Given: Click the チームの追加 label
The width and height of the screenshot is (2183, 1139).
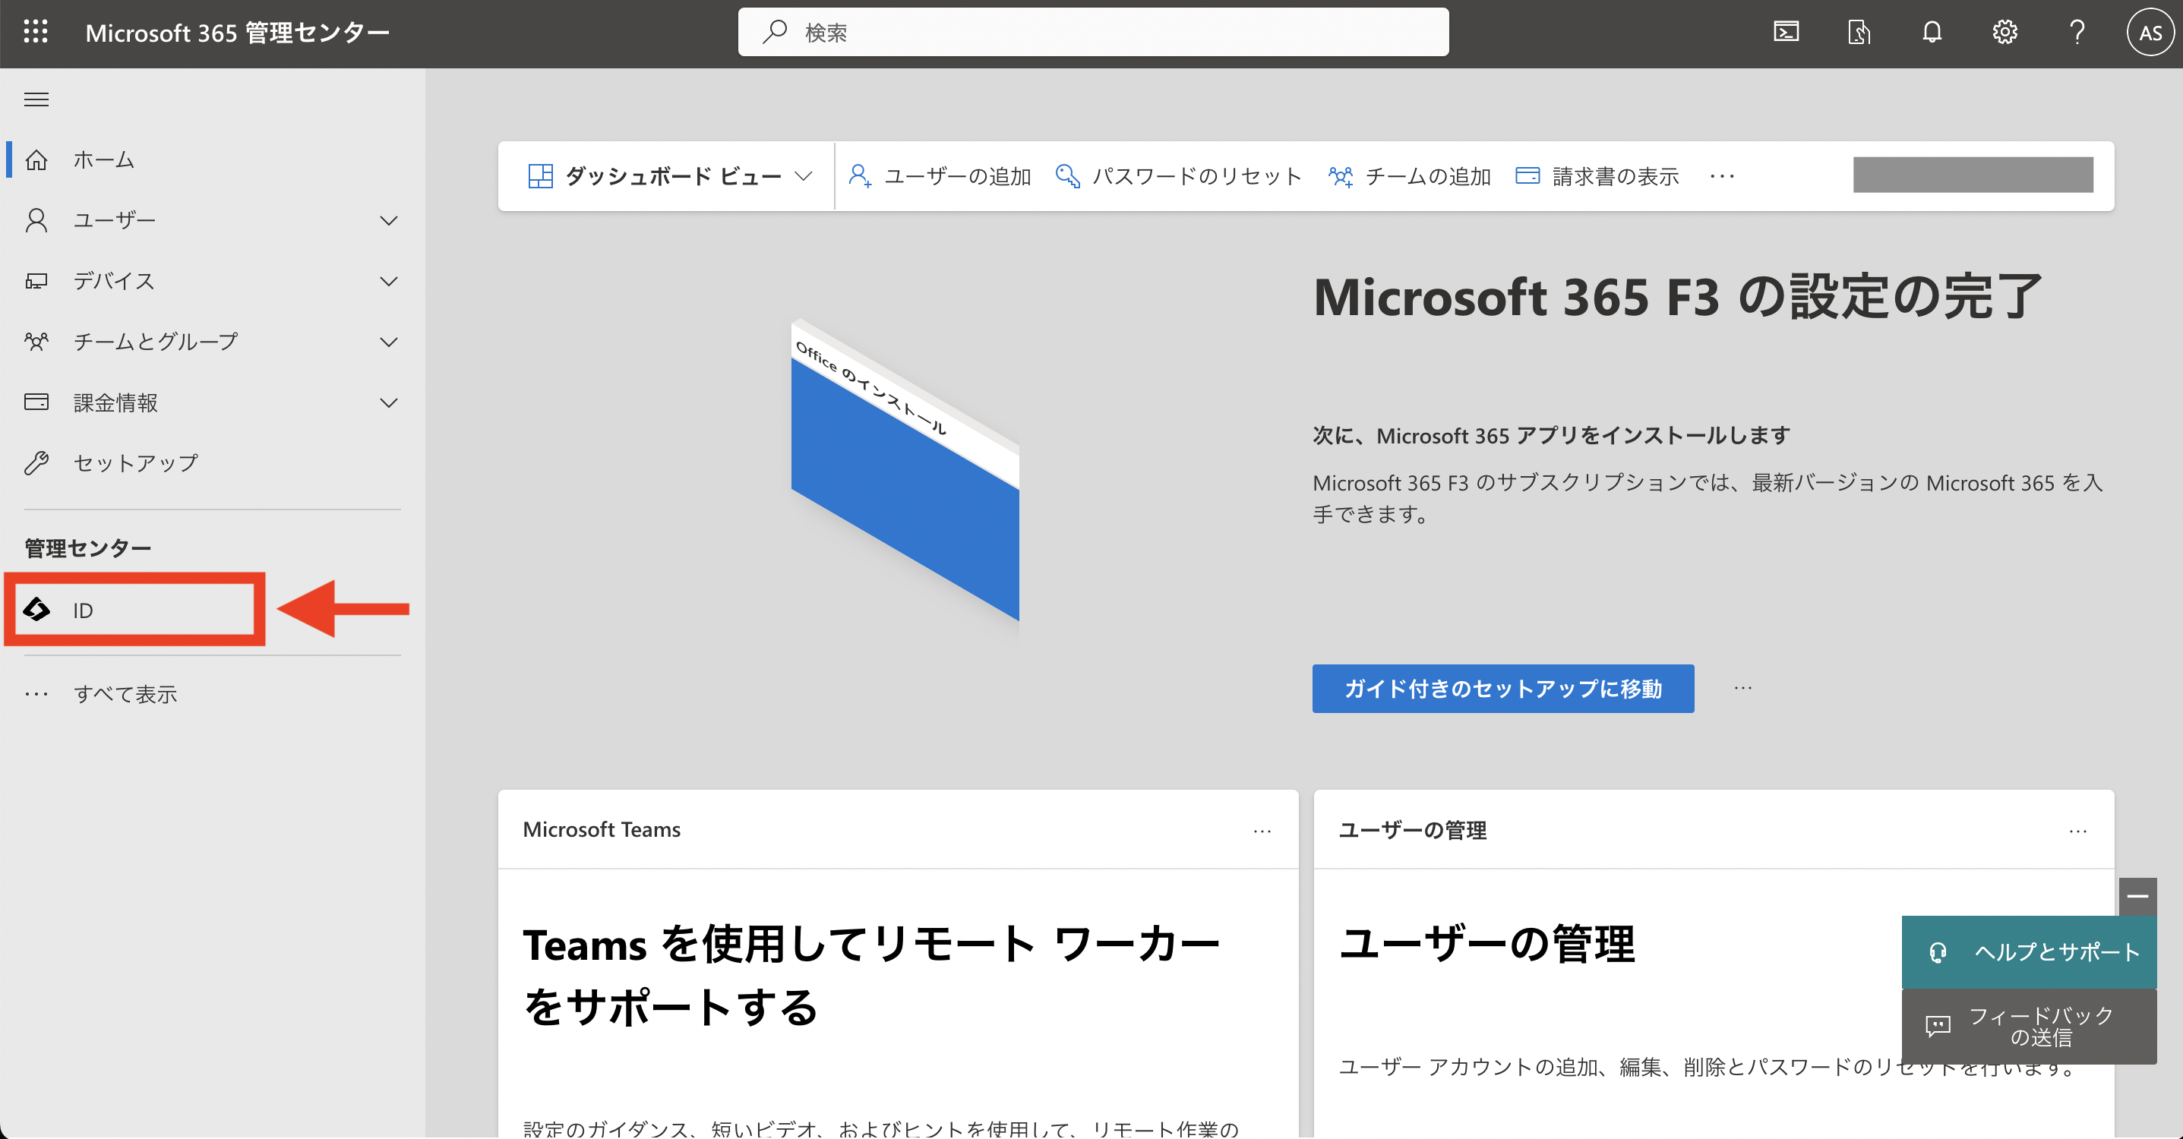Looking at the screenshot, I should pyautogui.click(x=1428, y=176).
